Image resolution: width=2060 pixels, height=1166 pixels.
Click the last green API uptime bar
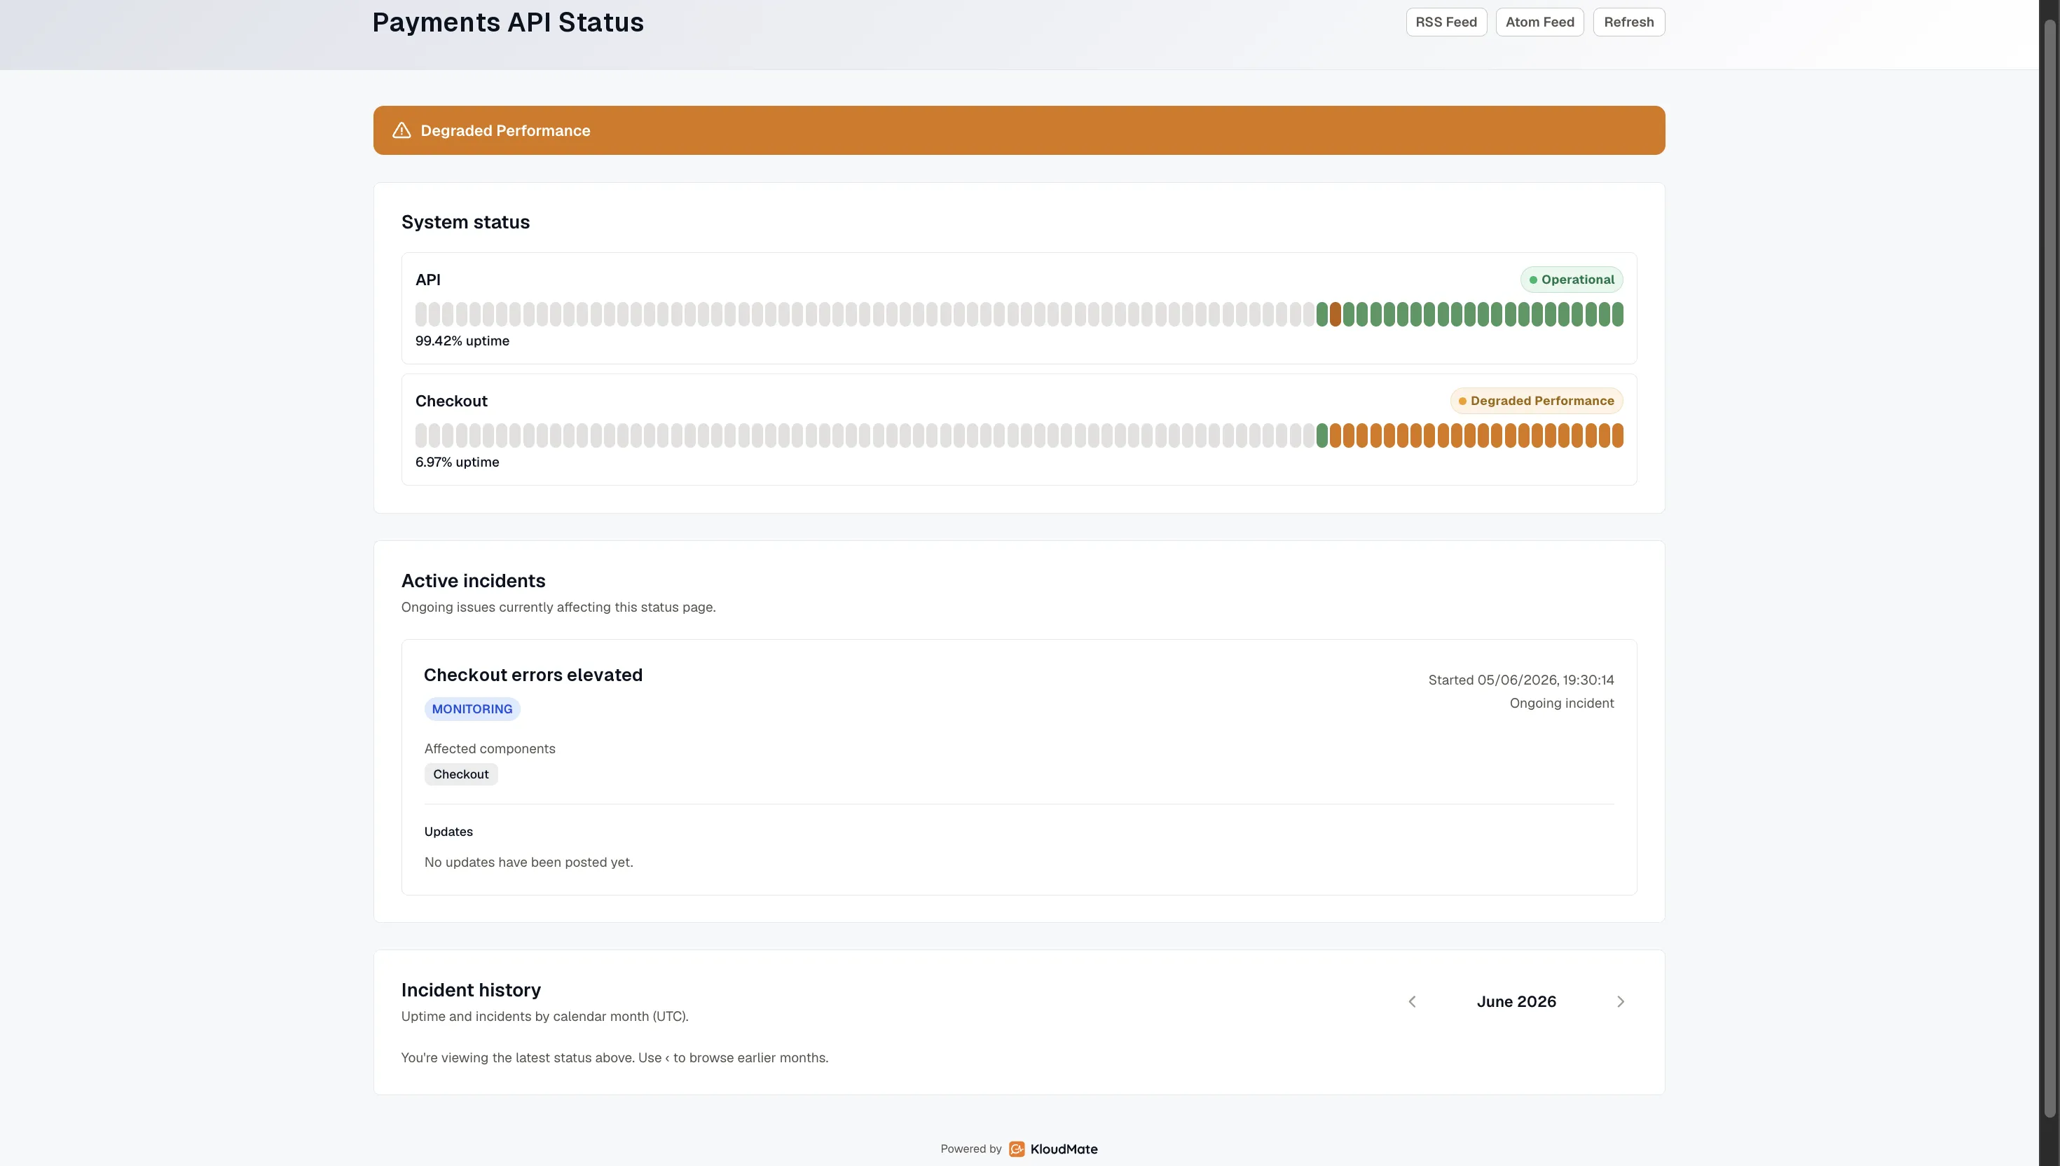1618,314
